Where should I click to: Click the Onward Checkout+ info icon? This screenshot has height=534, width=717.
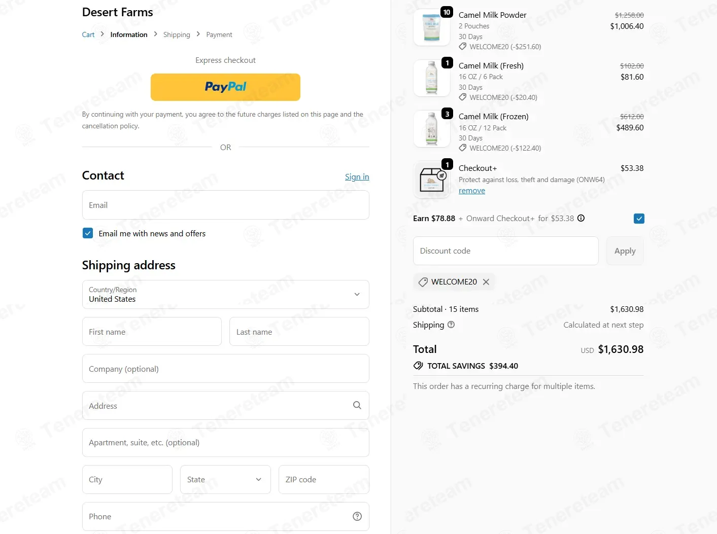click(x=581, y=218)
